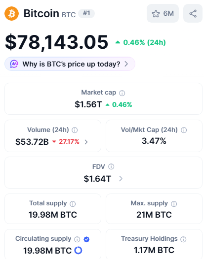
Task: Click Vol/Mkt Cap (24h) info icon
Action: tap(184, 130)
